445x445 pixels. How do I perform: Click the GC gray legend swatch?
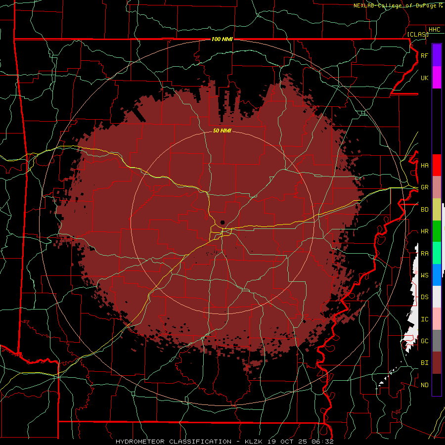point(437,341)
